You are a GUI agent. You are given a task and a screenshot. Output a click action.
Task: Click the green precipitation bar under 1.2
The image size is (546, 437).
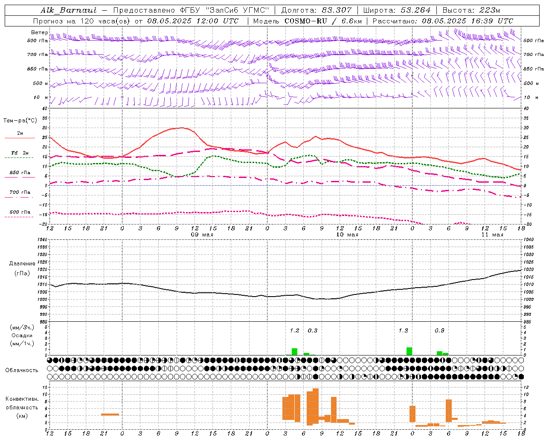click(x=294, y=352)
